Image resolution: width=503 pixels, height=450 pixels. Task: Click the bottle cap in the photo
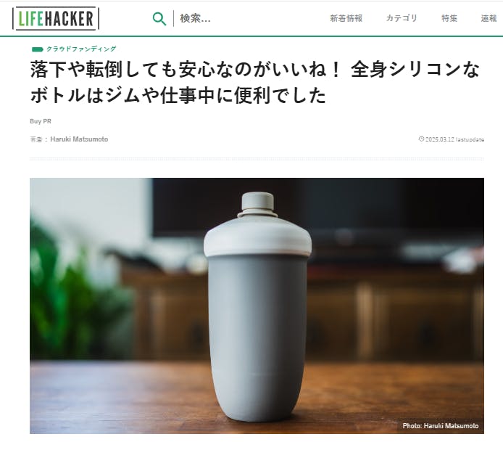pos(257,204)
